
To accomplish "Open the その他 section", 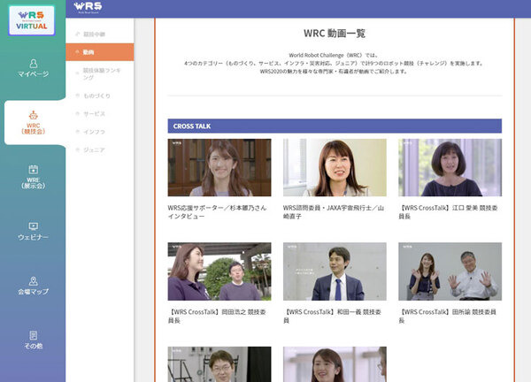I will pos(33,340).
